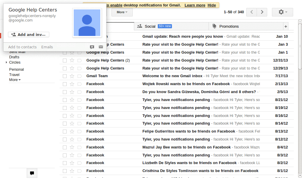This screenshot has height=190, width=302.
Task: Click the previous page arrow icon
Action: tap(251, 12)
